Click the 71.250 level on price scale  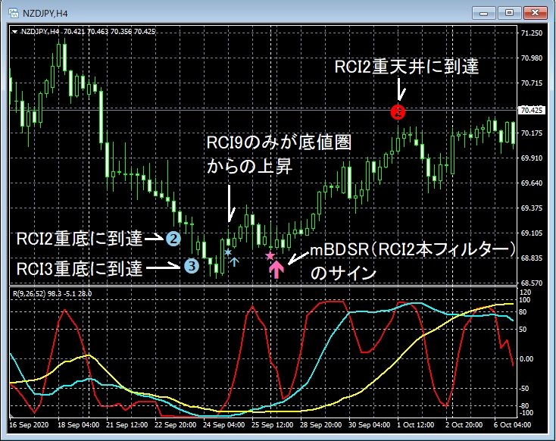(x=532, y=33)
